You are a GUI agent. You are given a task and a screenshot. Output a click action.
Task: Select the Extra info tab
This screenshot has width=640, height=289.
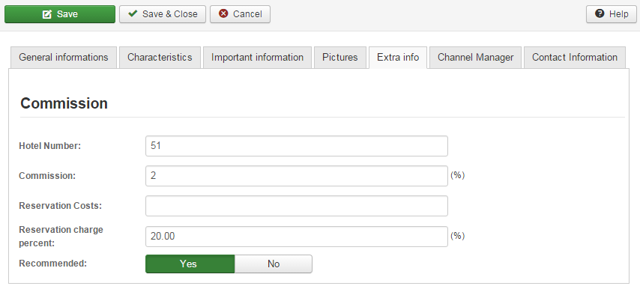click(x=398, y=58)
